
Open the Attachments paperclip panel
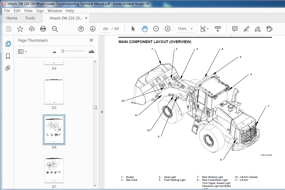click(8, 68)
